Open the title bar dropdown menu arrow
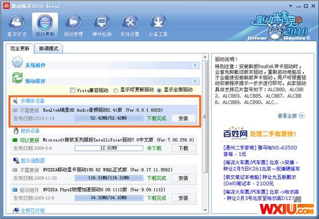319x219 pixels. 291,6
